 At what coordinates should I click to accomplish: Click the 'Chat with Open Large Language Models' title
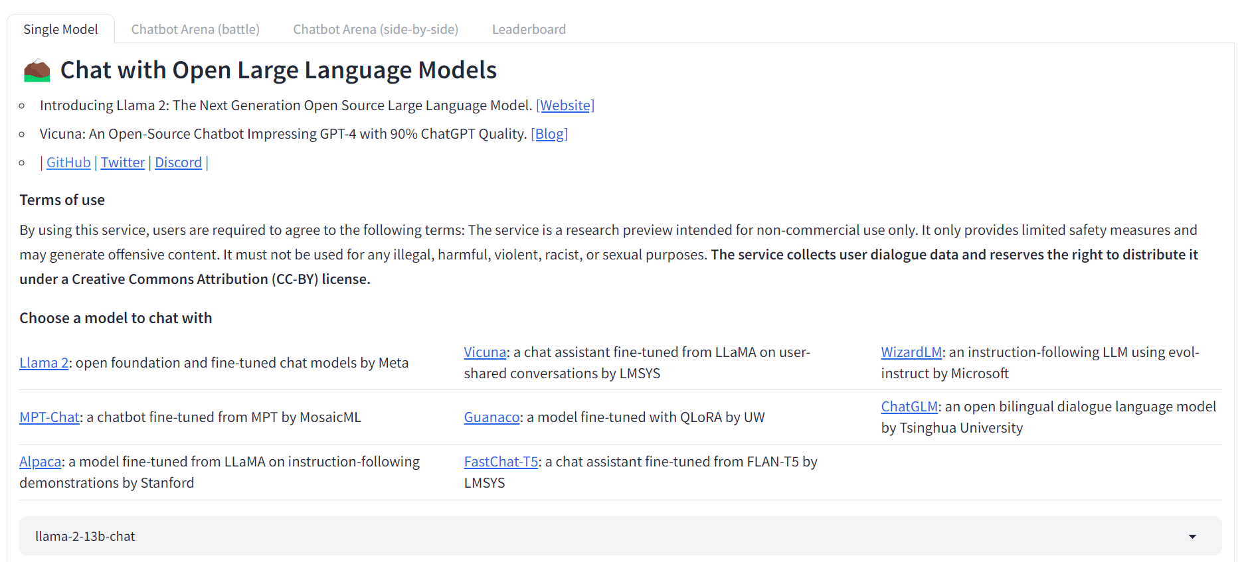(x=278, y=70)
